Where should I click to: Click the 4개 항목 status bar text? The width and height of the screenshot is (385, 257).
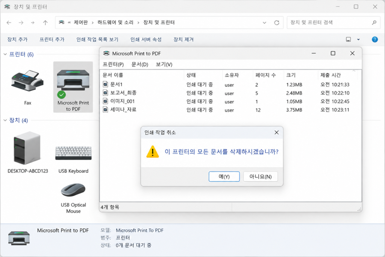[x=110, y=207]
